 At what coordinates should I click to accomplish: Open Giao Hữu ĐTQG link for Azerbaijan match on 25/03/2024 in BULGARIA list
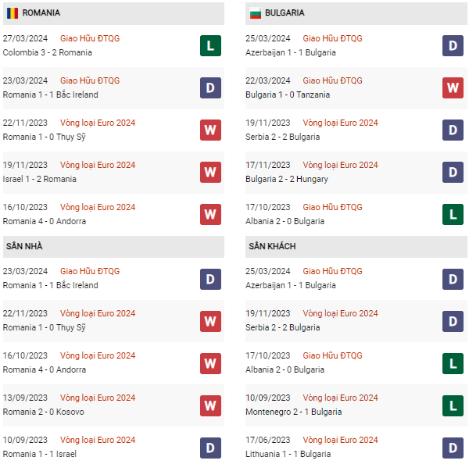click(332, 38)
